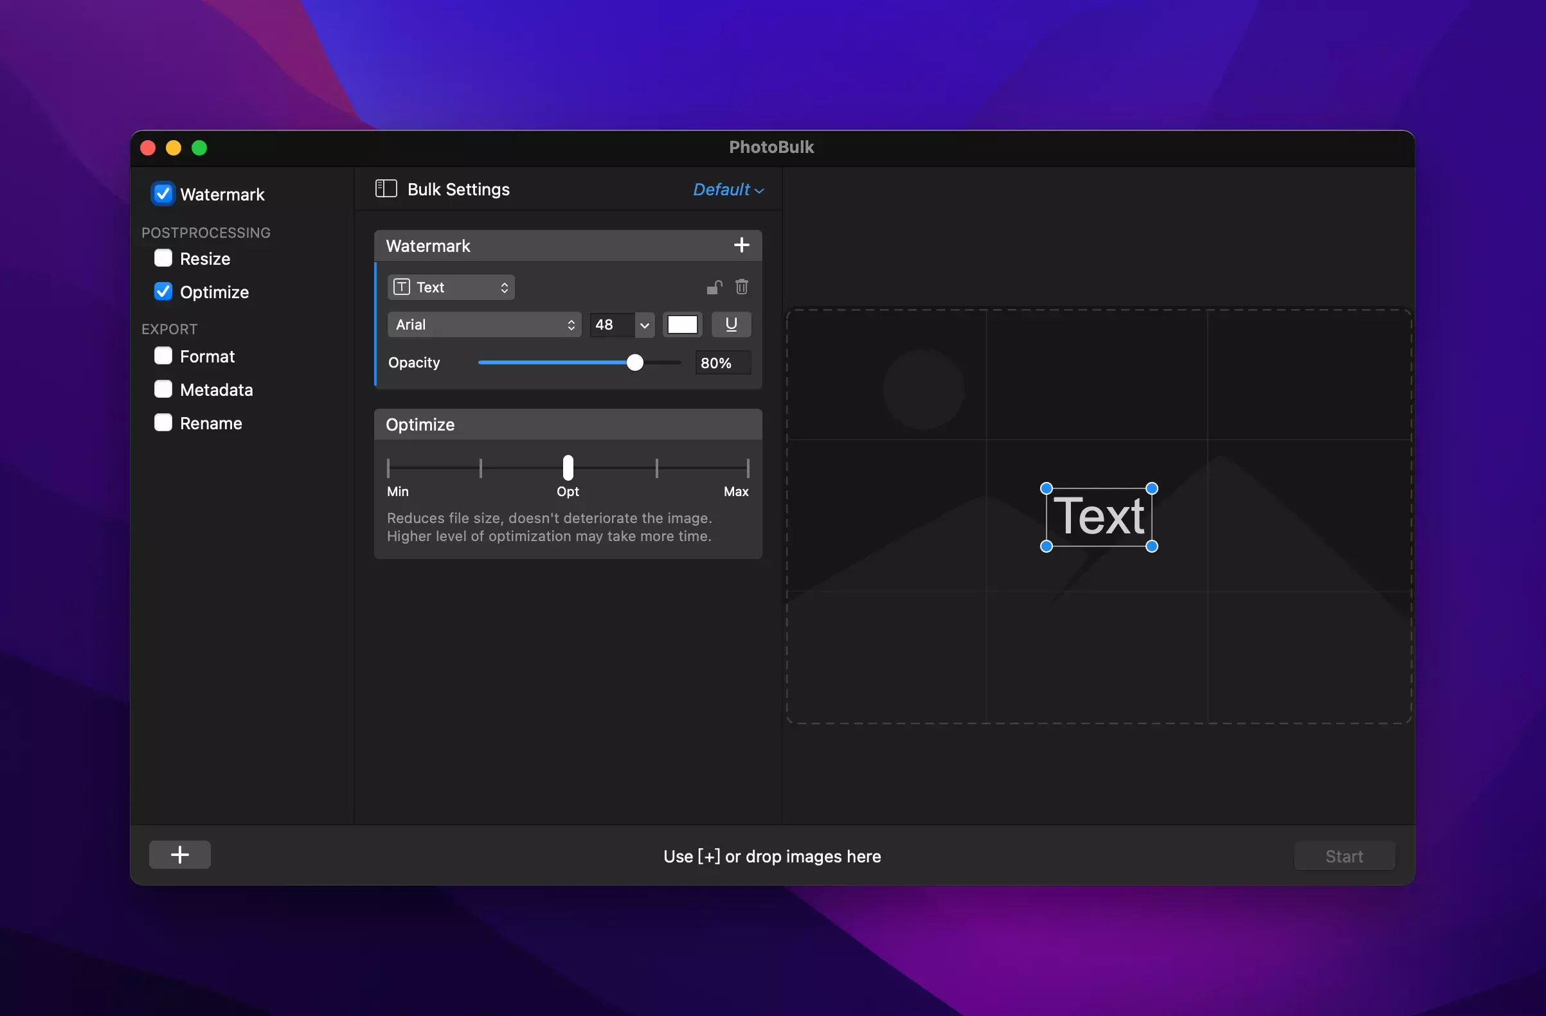Viewport: 1546px width, 1016px height.
Task: Delete the watermark with the trash icon
Action: 742,287
